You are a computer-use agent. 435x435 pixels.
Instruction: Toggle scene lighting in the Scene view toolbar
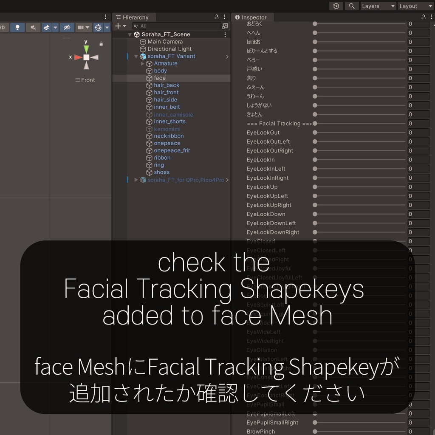17,27
